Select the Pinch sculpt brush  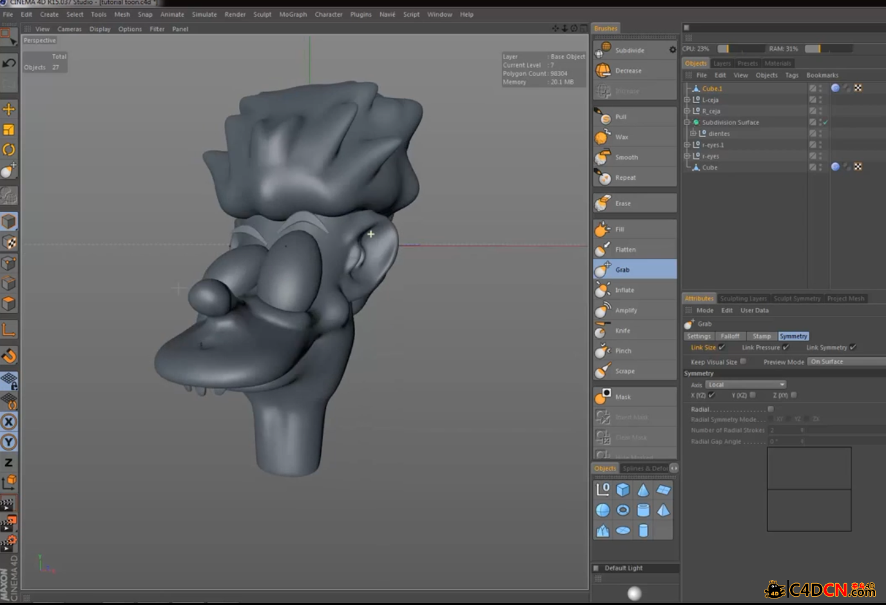635,351
